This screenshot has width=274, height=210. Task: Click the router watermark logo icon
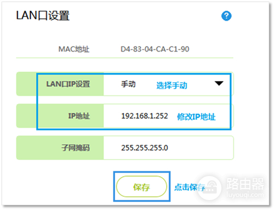click(x=209, y=188)
